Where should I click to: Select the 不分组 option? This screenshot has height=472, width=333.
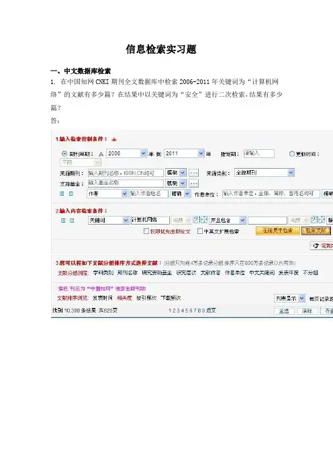[310, 273]
